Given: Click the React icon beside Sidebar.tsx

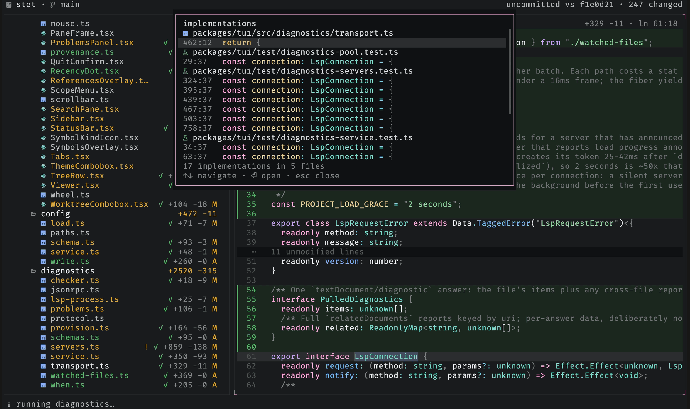Looking at the screenshot, I should [43, 119].
